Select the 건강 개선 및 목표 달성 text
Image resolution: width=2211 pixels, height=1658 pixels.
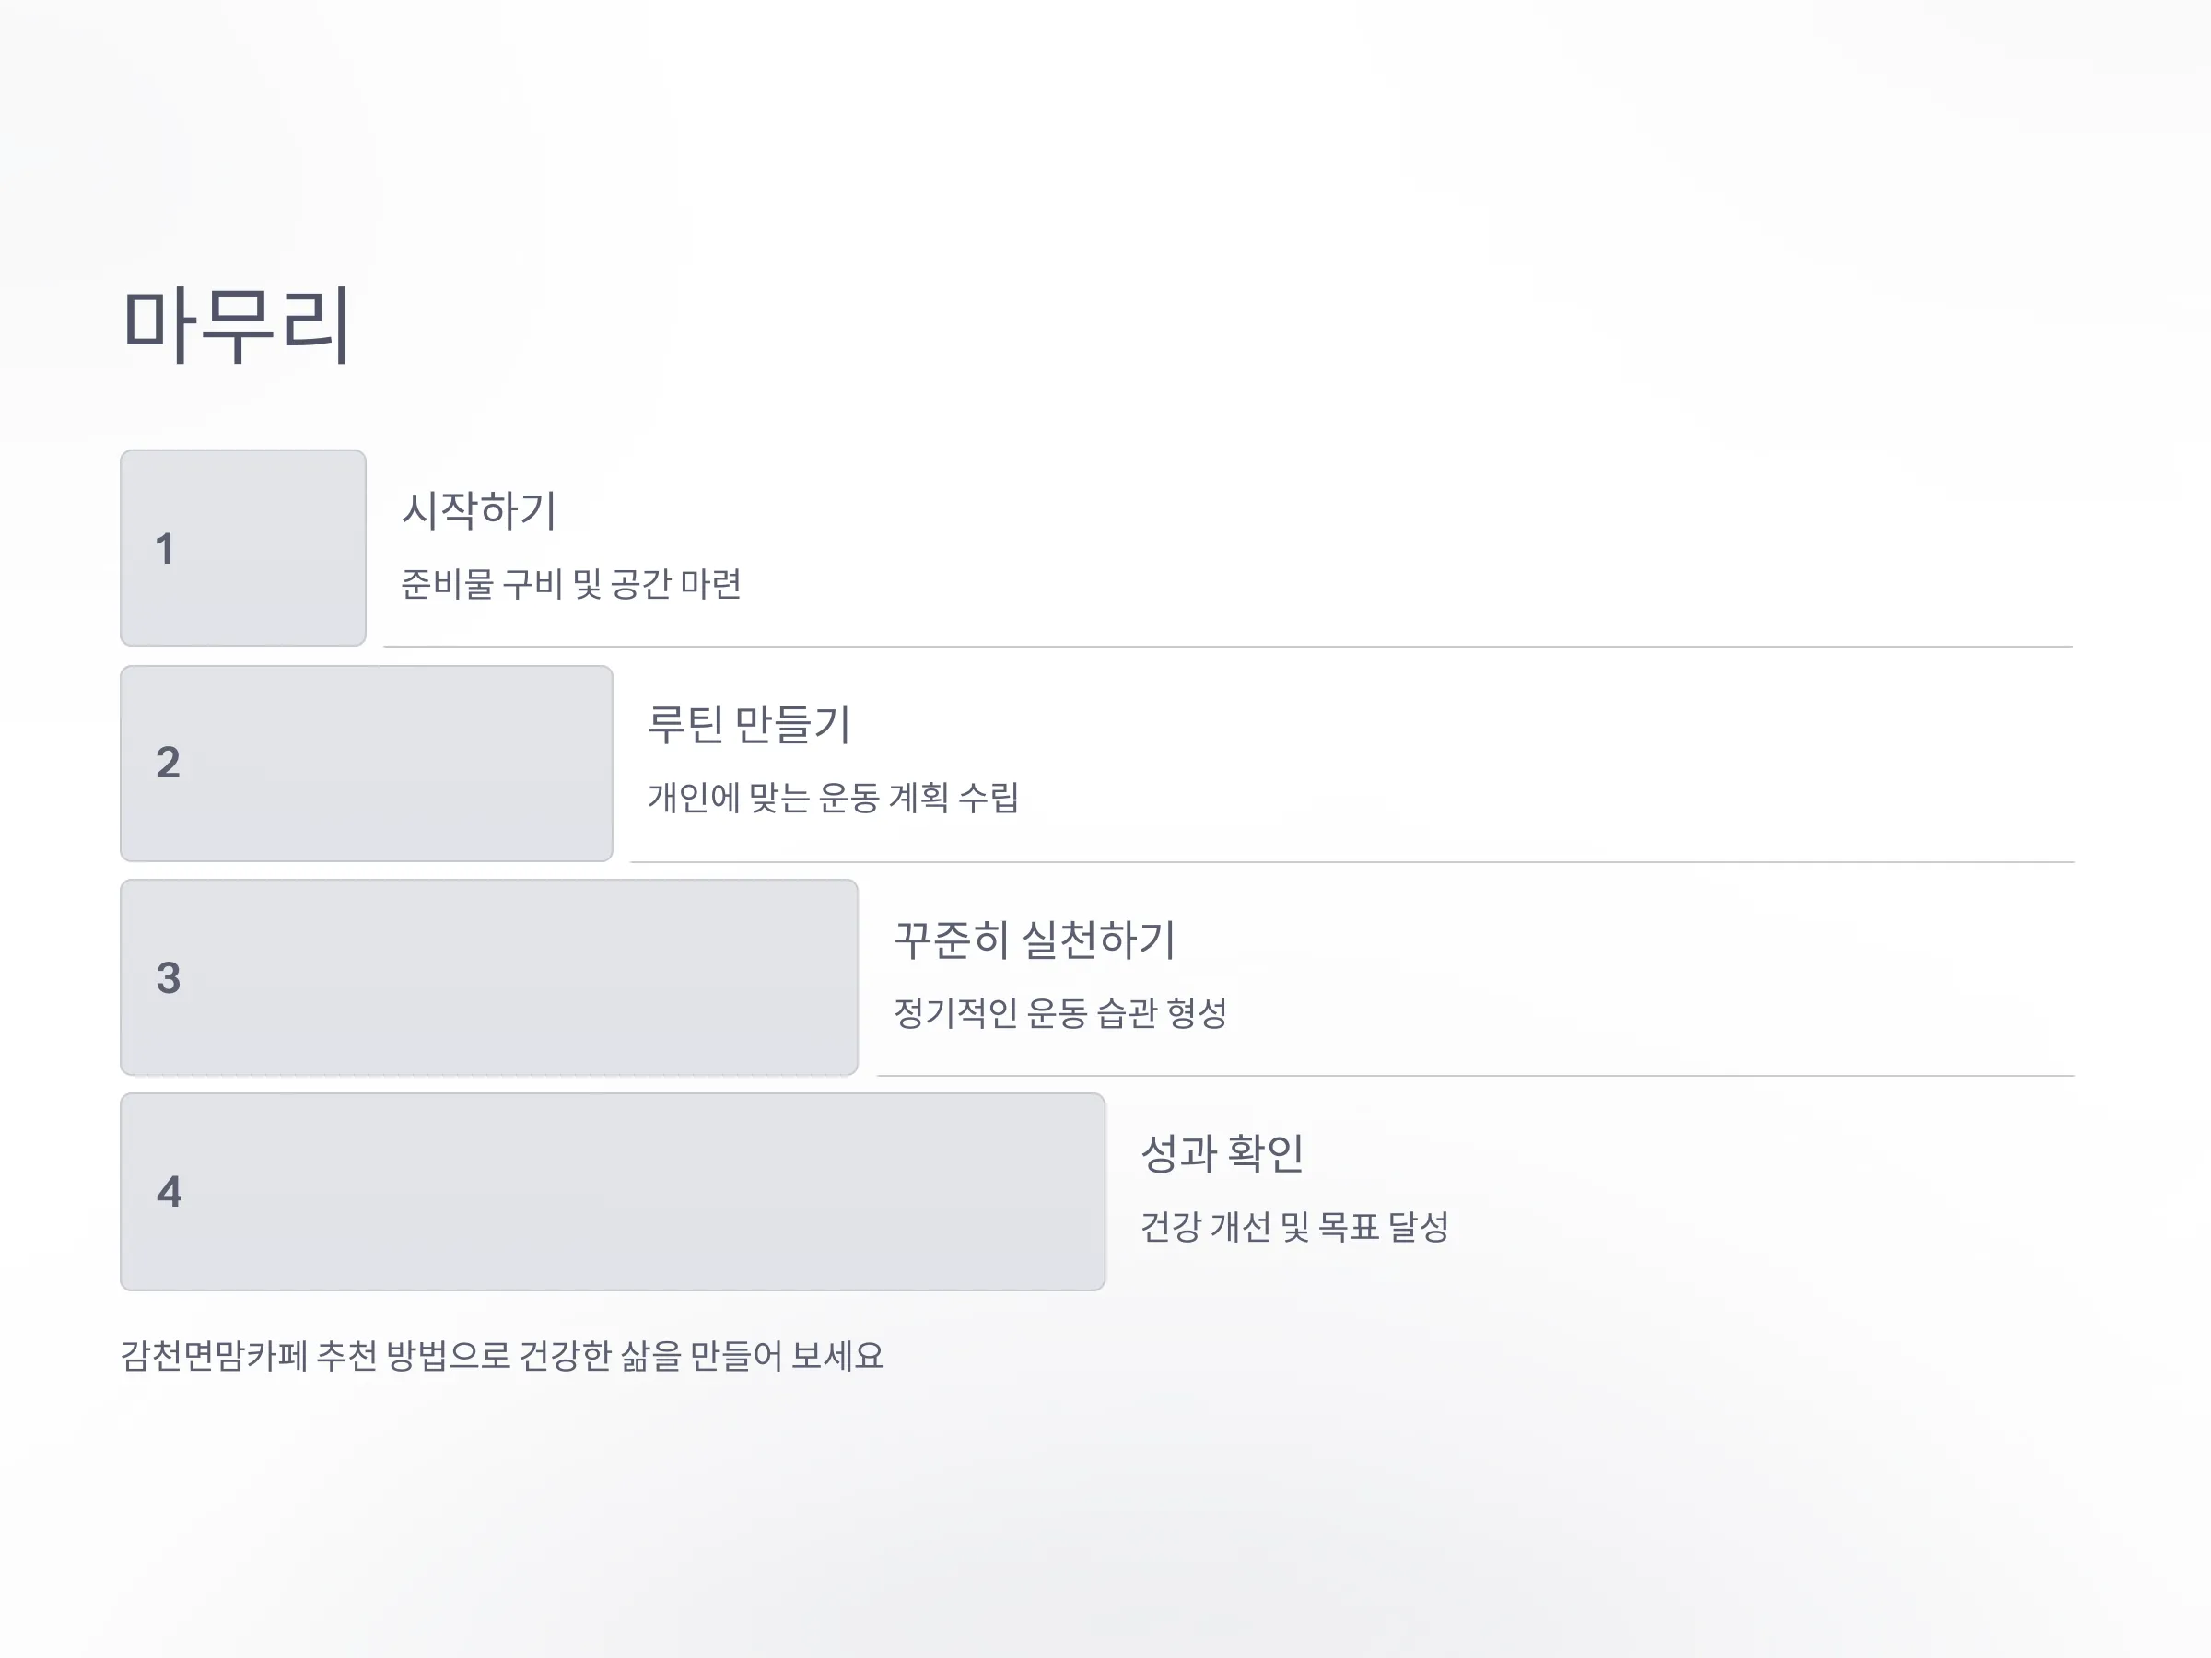(1294, 1226)
